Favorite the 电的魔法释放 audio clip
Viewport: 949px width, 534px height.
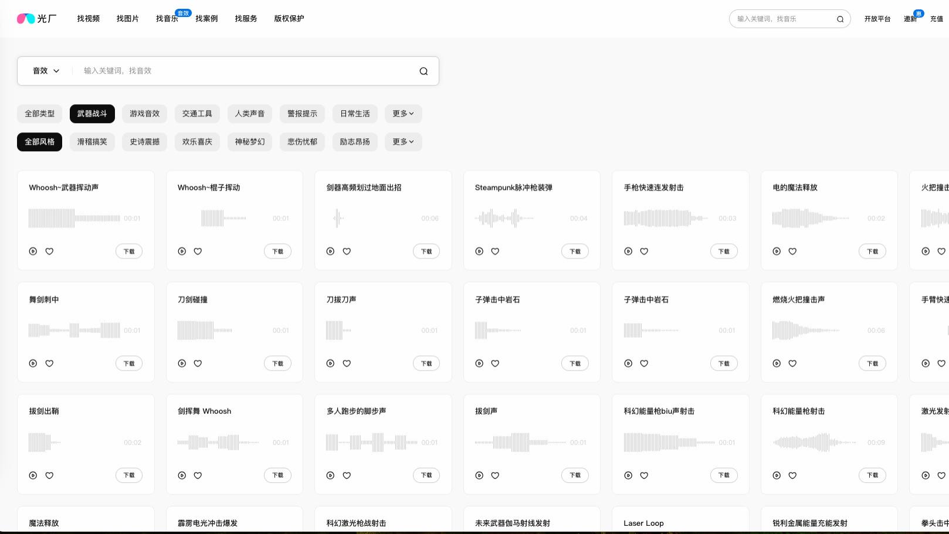(792, 251)
